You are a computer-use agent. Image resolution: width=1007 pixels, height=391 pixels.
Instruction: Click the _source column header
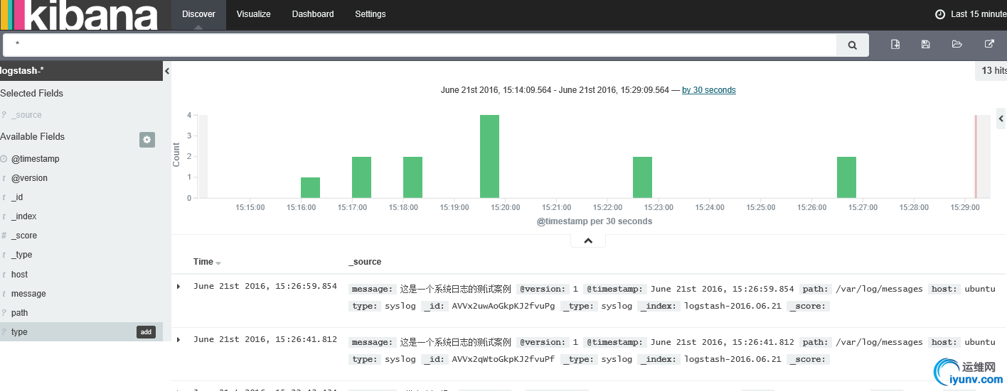[x=365, y=262]
